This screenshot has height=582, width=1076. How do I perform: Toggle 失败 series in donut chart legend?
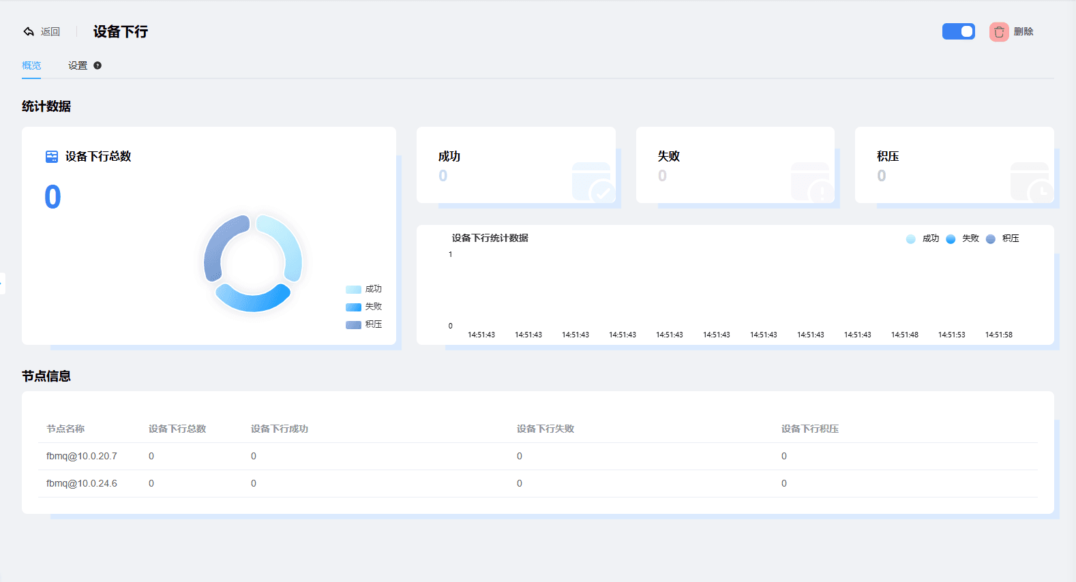tap(363, 307)
